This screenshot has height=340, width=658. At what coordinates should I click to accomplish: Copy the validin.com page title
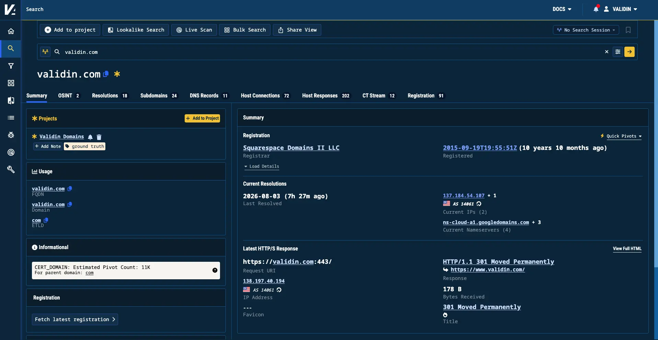(106, 74)
